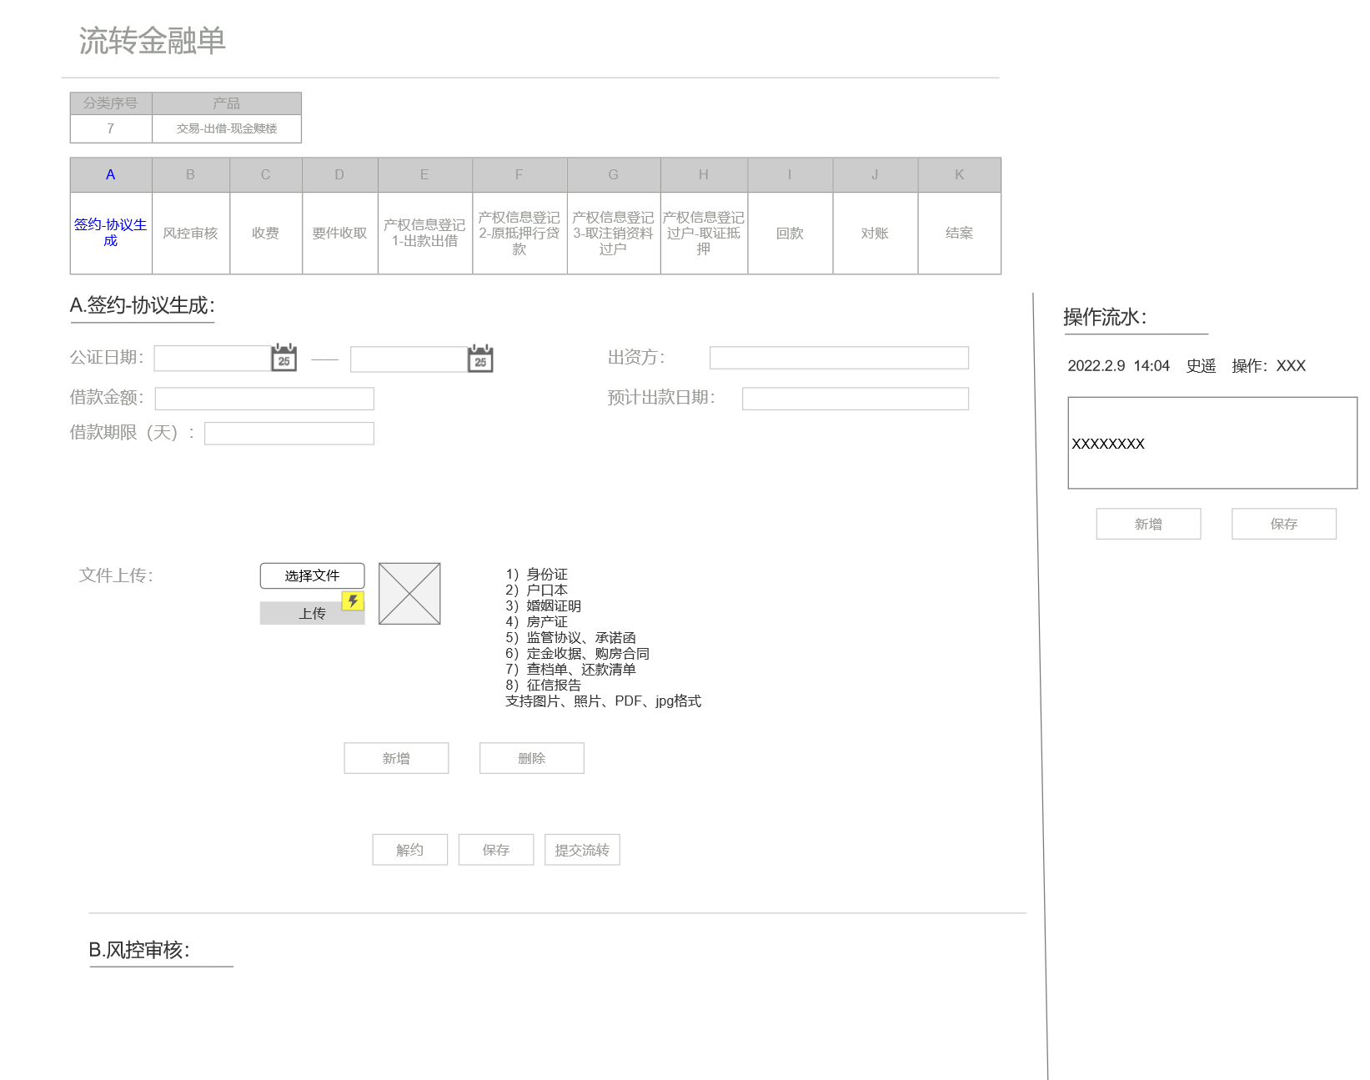Click the 1）身份证 list item
1370x1080 pixels.
(x=536, y=575)
